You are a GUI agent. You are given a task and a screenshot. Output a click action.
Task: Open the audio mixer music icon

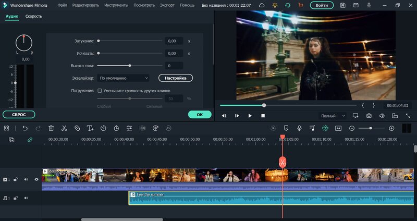[x=312, y=128]
